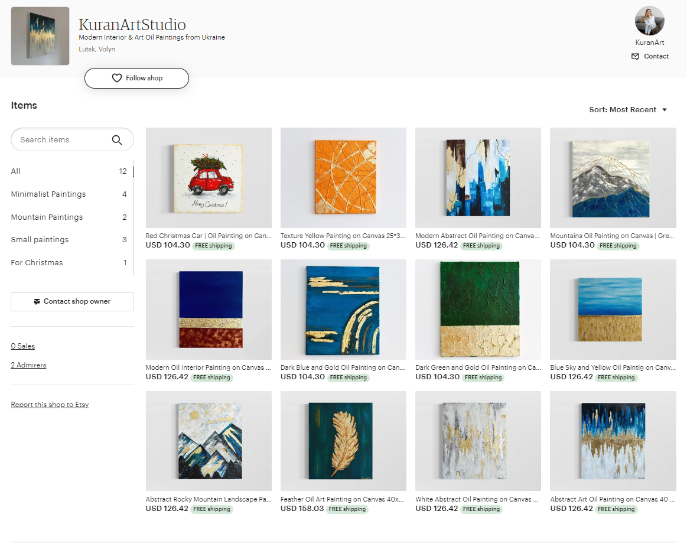Click the Red Christmas Car listing title
Viewport: 687px width, 550px height.
click(x=209, y=236)
